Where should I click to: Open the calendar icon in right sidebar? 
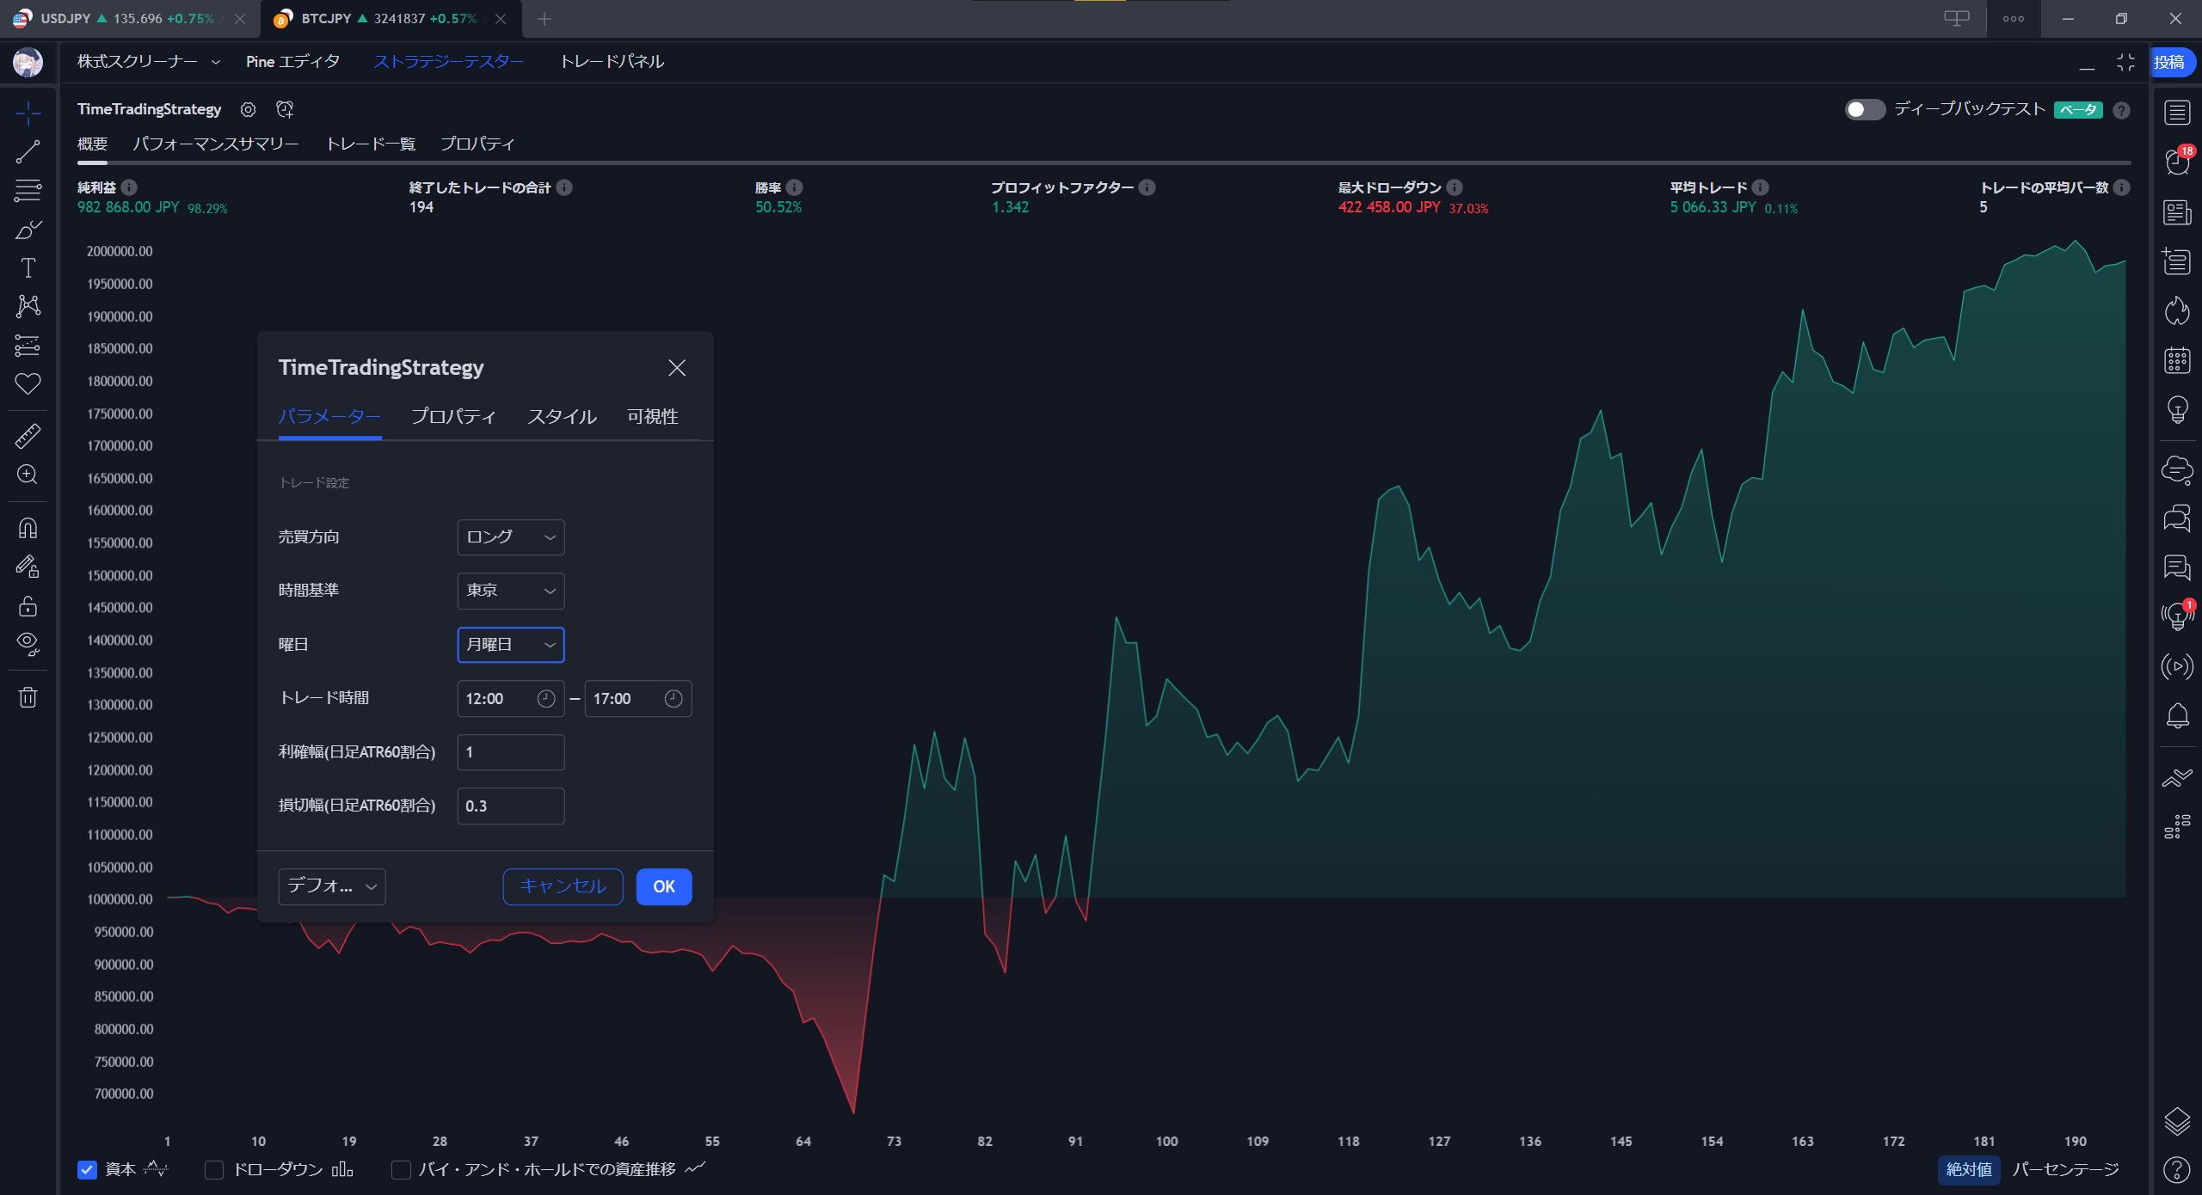click(2177, 360)
